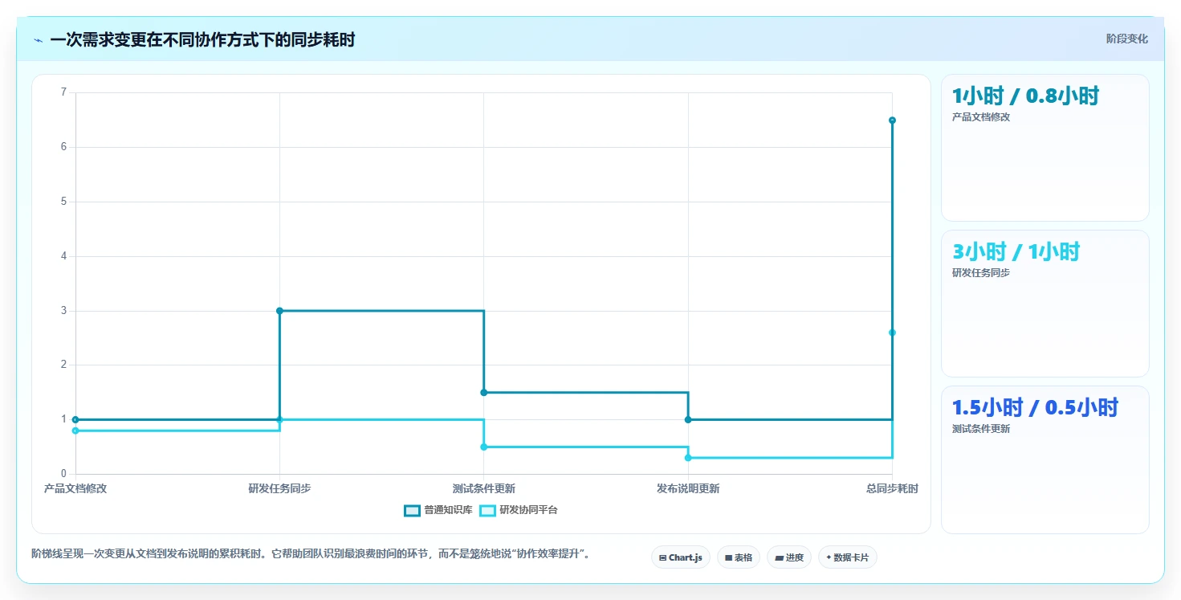Click the y-axis label 4
Screen dimensions: 1181x600
coord(64,256)
